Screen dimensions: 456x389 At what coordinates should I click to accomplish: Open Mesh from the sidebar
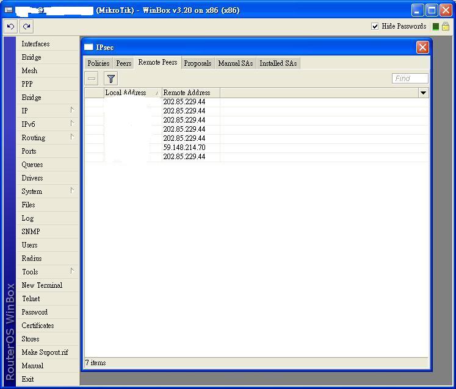[48, 71]
